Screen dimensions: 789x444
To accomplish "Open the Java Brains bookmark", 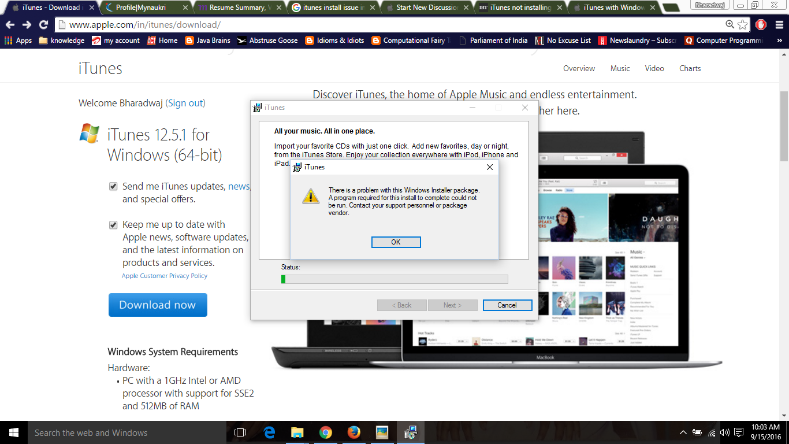I will pyautogui.click(x=207, y=40).
